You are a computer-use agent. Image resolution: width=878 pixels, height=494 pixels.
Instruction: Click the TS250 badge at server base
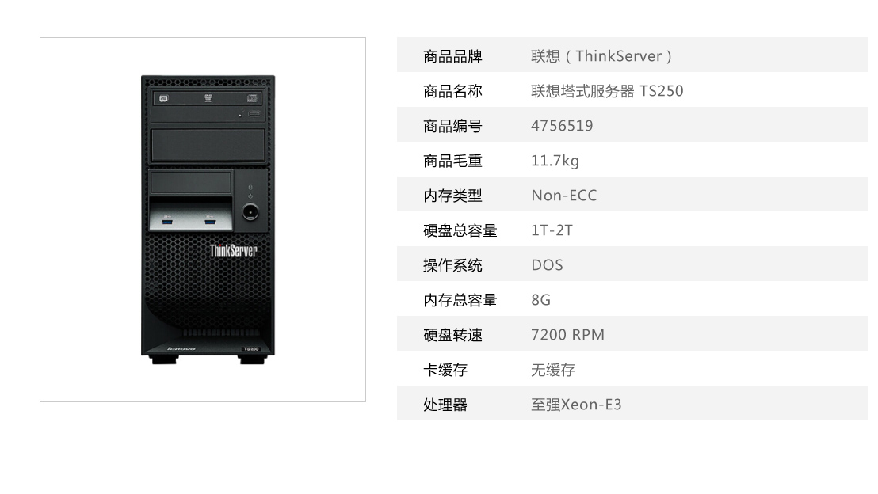click(250, 348)
